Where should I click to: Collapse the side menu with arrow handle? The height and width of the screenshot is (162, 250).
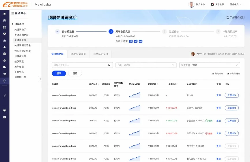(x=40, y=79)
